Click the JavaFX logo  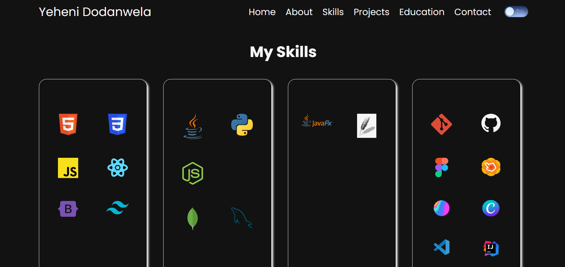[x=317, y=121]
